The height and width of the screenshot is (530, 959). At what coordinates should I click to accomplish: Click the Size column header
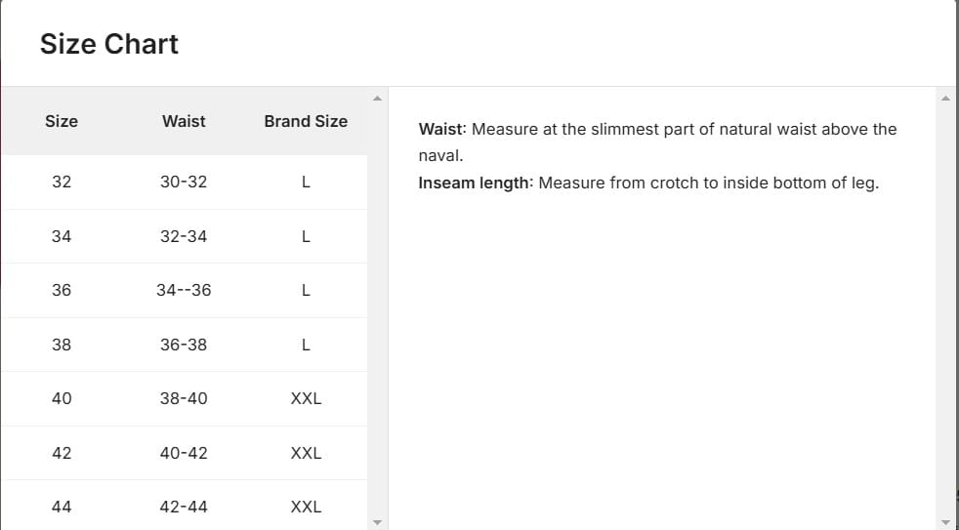(x=62, y=121)
